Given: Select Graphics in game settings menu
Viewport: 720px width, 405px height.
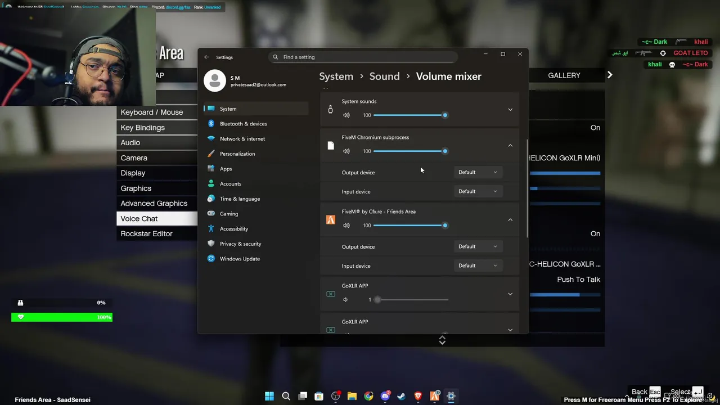Looking at the screenshot, I should pyautogui.click(x=157, y=188).
